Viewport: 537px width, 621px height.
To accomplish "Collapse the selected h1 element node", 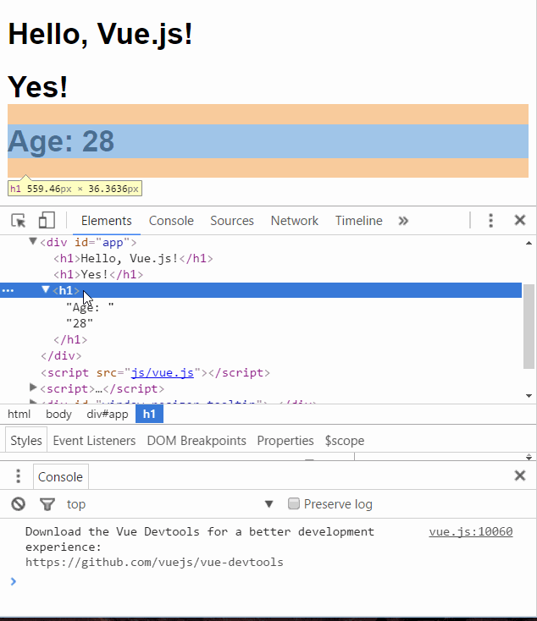I will 47,290.
